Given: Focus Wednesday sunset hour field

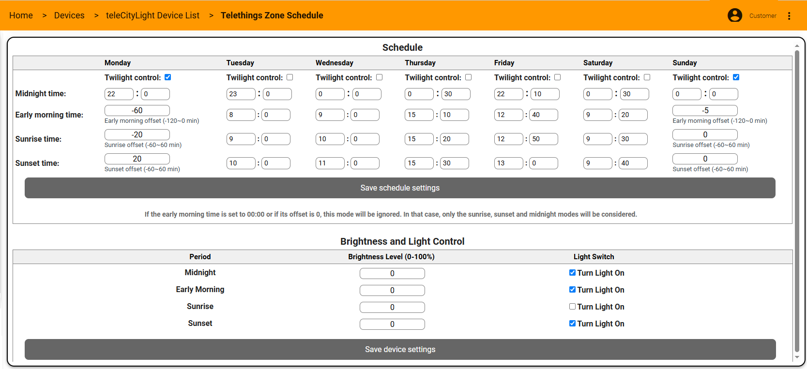Looking at the screenshot, I should [330, 163].
